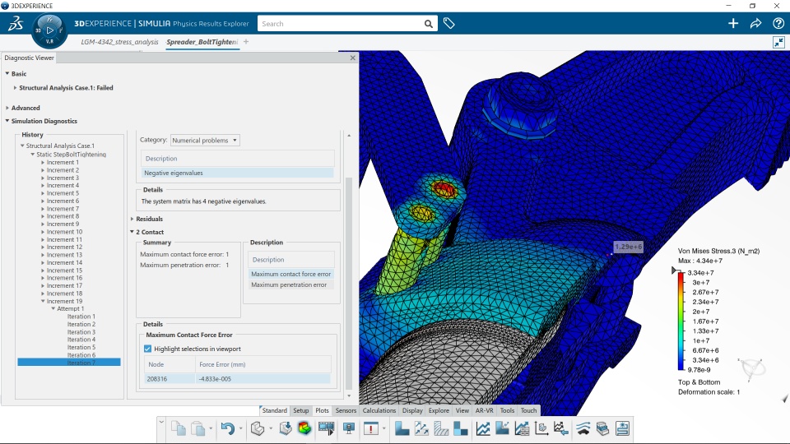Click the 3DS logo icon
Screen dimensions: 790x444
[x=15, y=23]
